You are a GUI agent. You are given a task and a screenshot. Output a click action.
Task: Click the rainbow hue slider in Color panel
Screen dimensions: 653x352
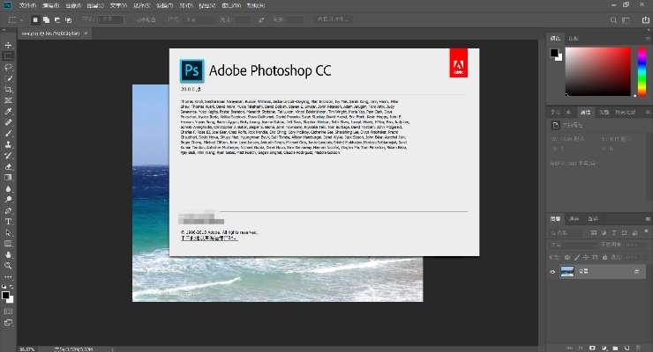640,72
